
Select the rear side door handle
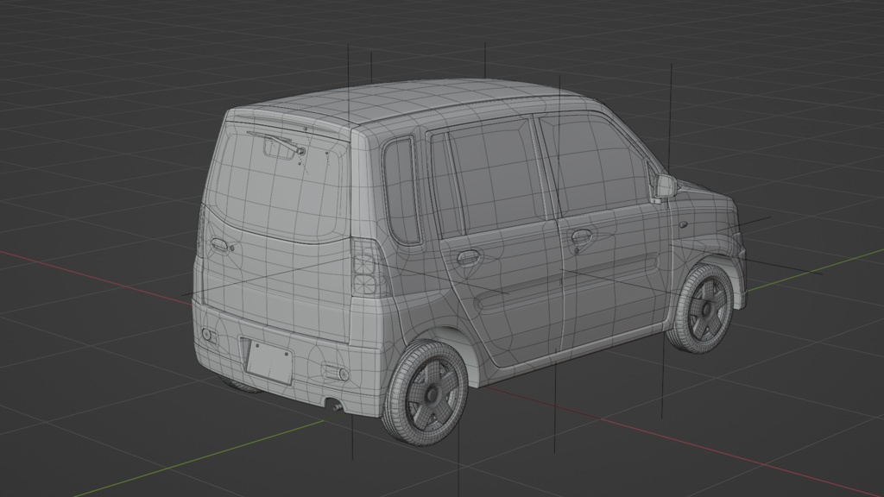(x=468, y=257)
